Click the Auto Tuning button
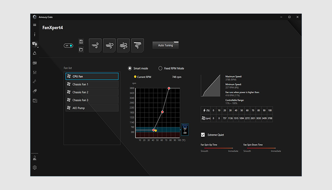This screenshot has height=190, width=332. pos(165,45)
